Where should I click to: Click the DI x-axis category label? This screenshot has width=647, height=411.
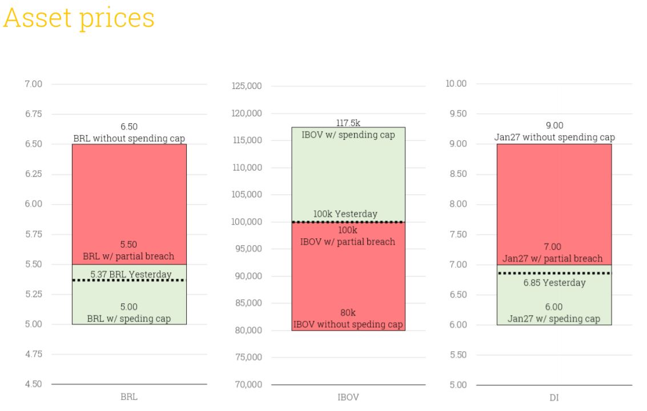tap(554, 397)
